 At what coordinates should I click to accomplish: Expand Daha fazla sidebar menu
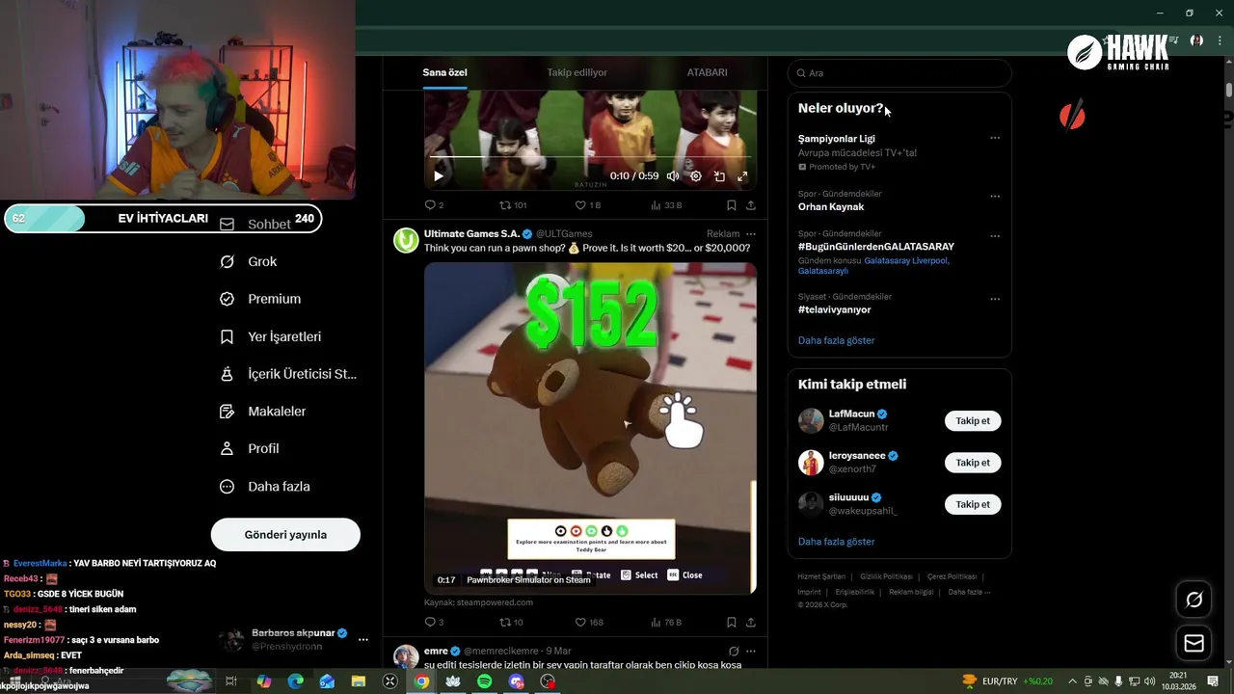pos(265,487)
